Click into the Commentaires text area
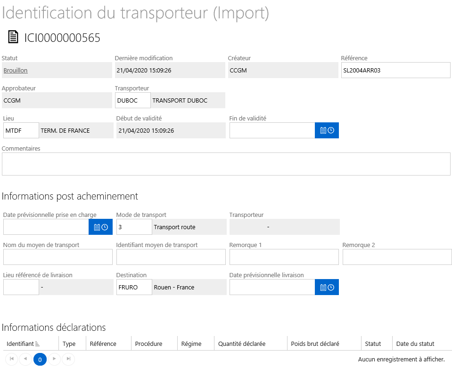452x368 pixels. tap(226, 164)
